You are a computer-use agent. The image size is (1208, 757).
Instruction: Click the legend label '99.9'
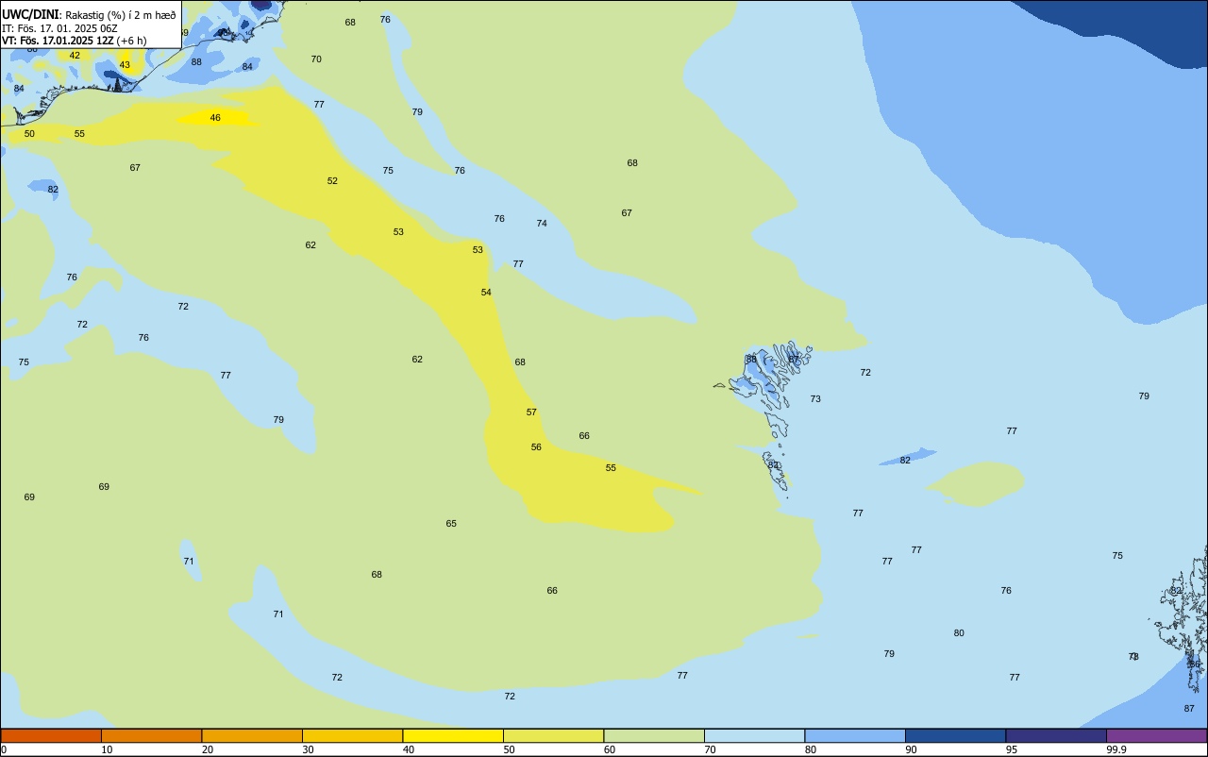click(x=1116, y=749)
